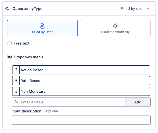
Task: Click the Add button
Action: click(x=138, y=102)
